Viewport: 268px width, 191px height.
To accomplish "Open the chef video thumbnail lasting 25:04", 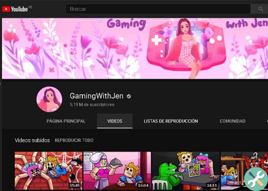I will click(117, 171).
